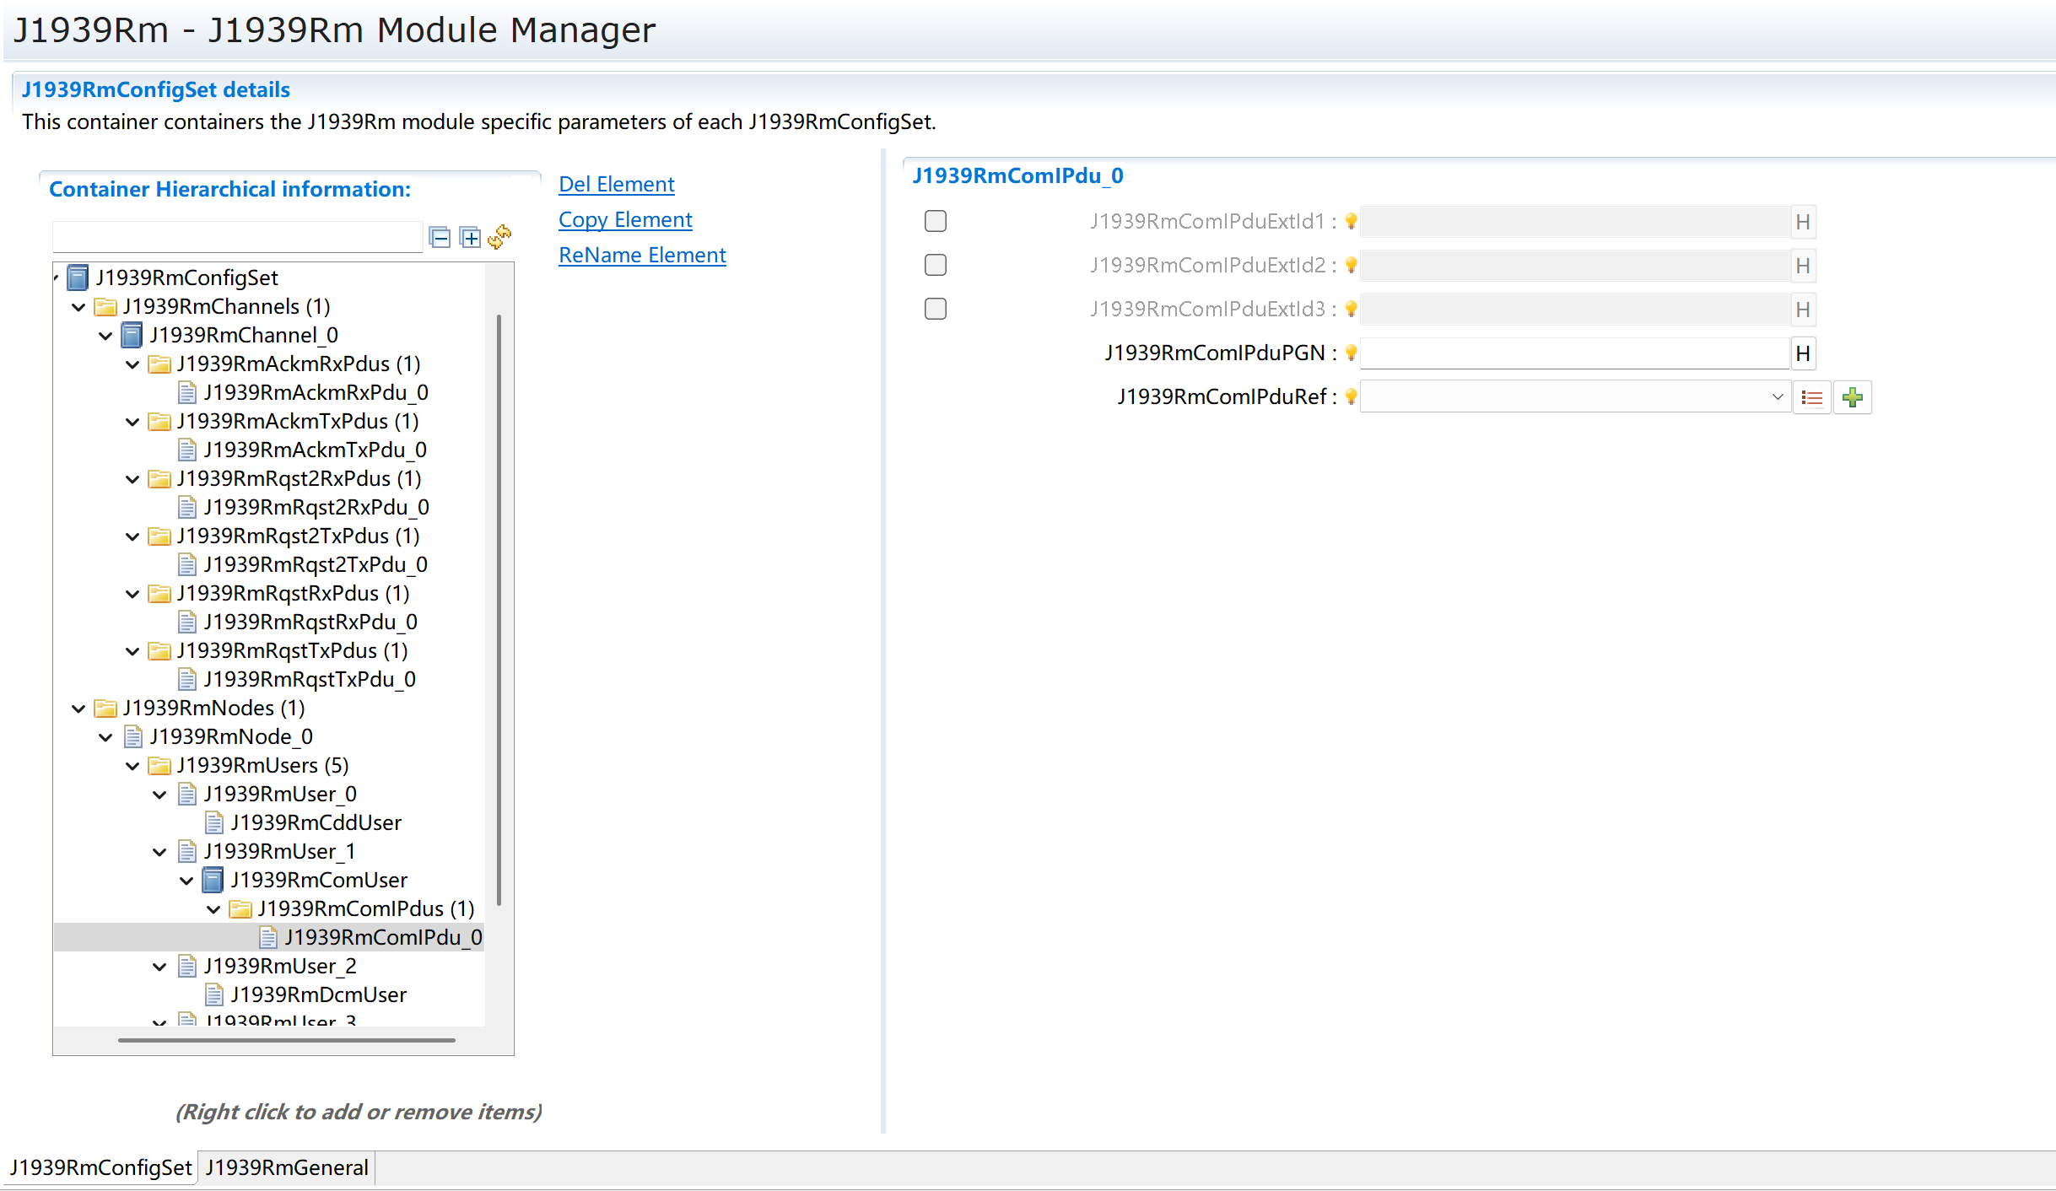The height and width of the screenshot is (1191, 2056).
Task: Switch to the J1939RmConfigSet tab
Action: click(x=100, y=1167)
